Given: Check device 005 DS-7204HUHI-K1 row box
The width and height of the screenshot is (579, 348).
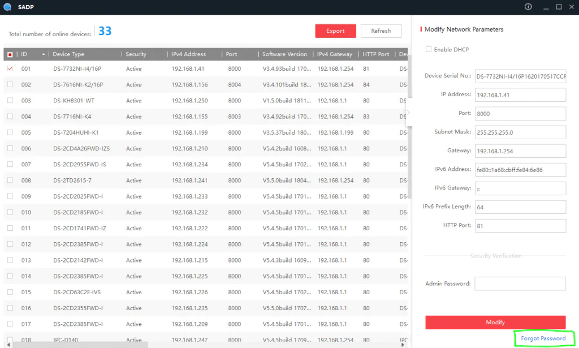Looking at the screenshot, I should coord(10,132).
